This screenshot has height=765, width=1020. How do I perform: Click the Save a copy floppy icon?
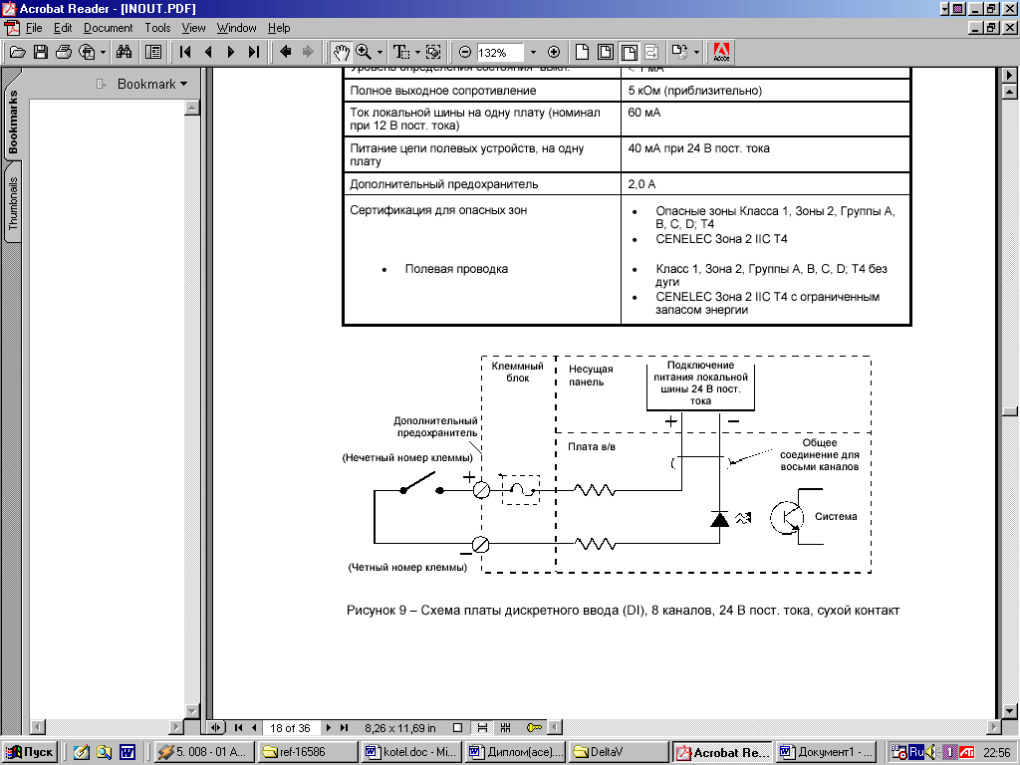pyautogui.click(x=41, y=52)
